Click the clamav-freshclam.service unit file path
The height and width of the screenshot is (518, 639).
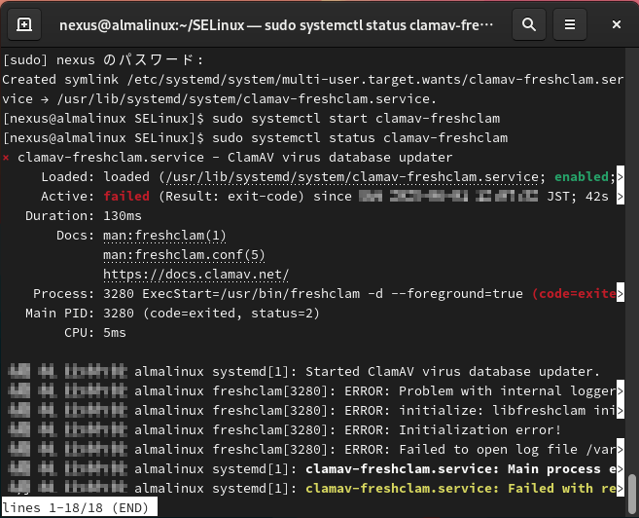click(x=352, y=176)
